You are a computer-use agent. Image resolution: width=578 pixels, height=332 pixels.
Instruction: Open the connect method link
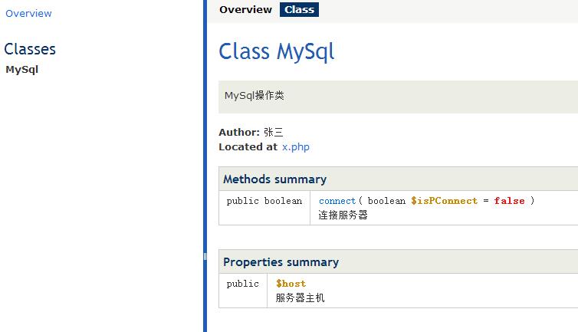click(337, 201)
